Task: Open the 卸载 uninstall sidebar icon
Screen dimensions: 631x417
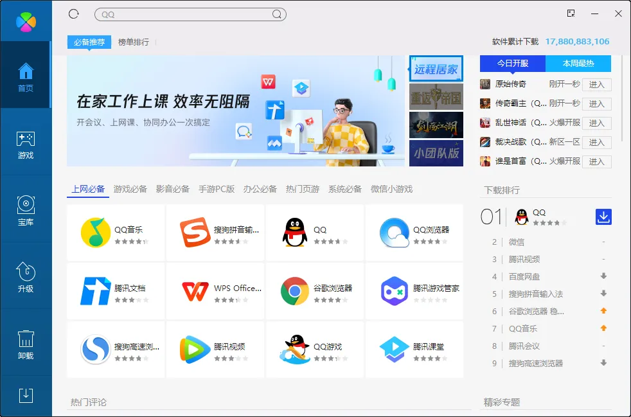Action: [x=26, y=344]
